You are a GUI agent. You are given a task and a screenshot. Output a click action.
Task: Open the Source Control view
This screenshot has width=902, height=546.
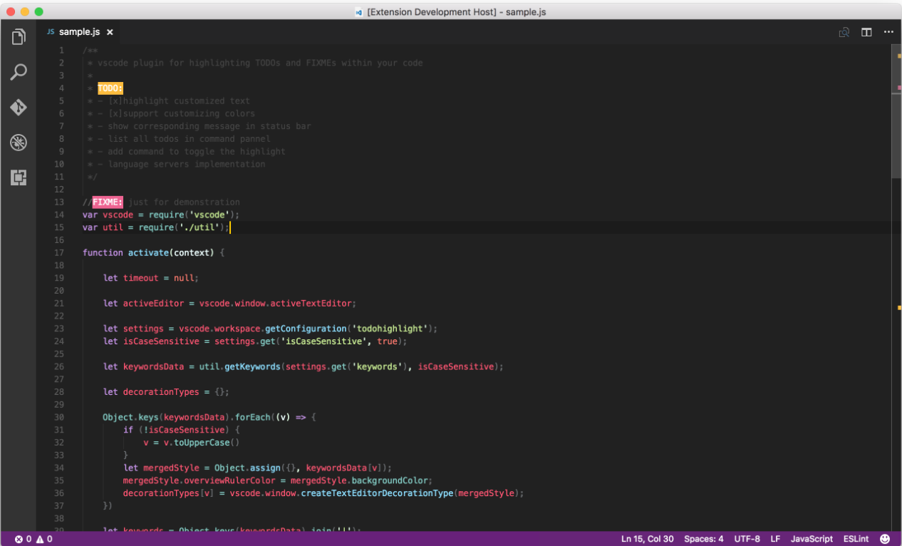click(x=19, y=108)
